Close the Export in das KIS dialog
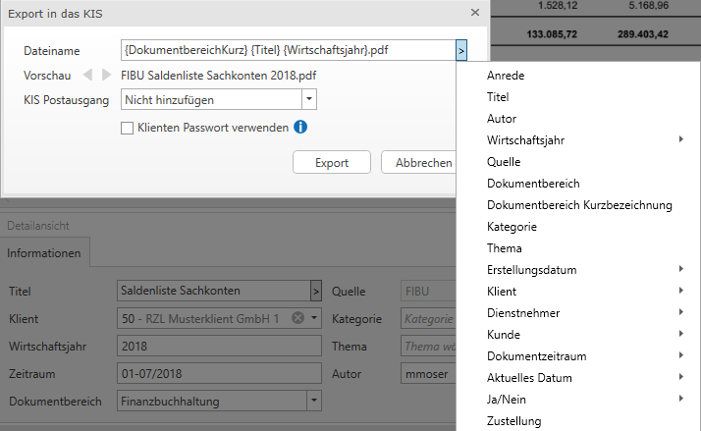Viewport: 701px width, 431px height. 475,13
